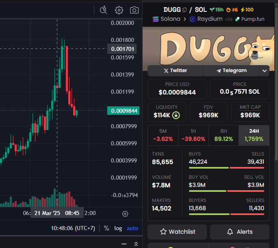
Task: Select the 6H timeframe tab
Action: click(x=224, y=135)
